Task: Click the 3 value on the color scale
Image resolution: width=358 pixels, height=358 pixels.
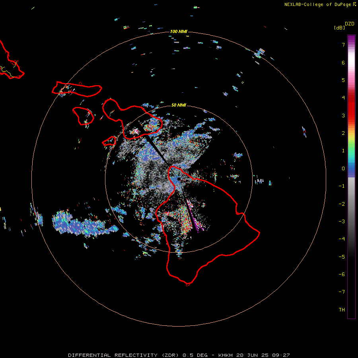Action: click(343, 115)
